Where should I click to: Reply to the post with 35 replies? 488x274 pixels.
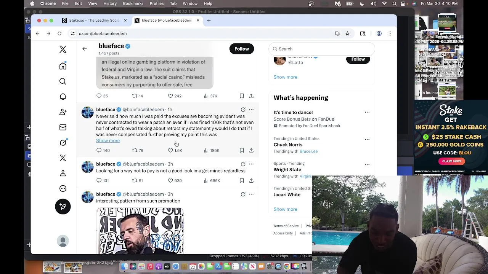click(99, 96)
